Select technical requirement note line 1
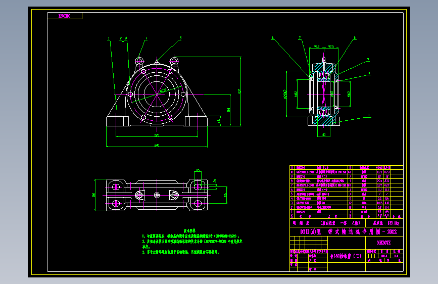 [190, 236]
